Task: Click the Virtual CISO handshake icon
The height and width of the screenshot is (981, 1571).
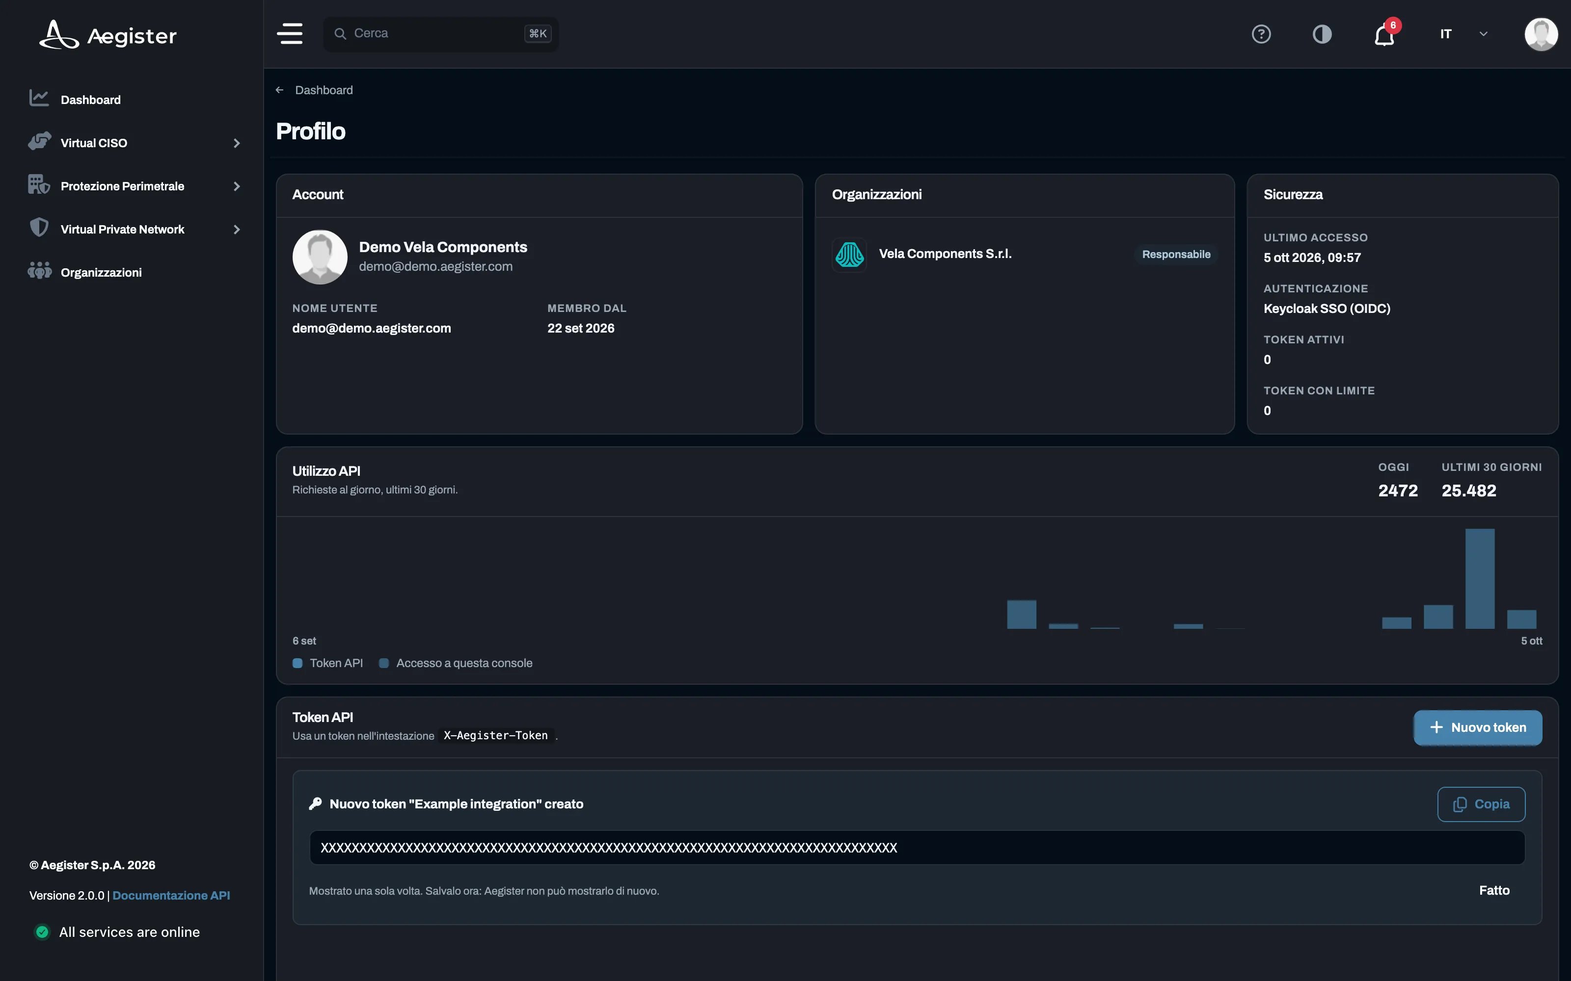Action: [x=40, y=141]
